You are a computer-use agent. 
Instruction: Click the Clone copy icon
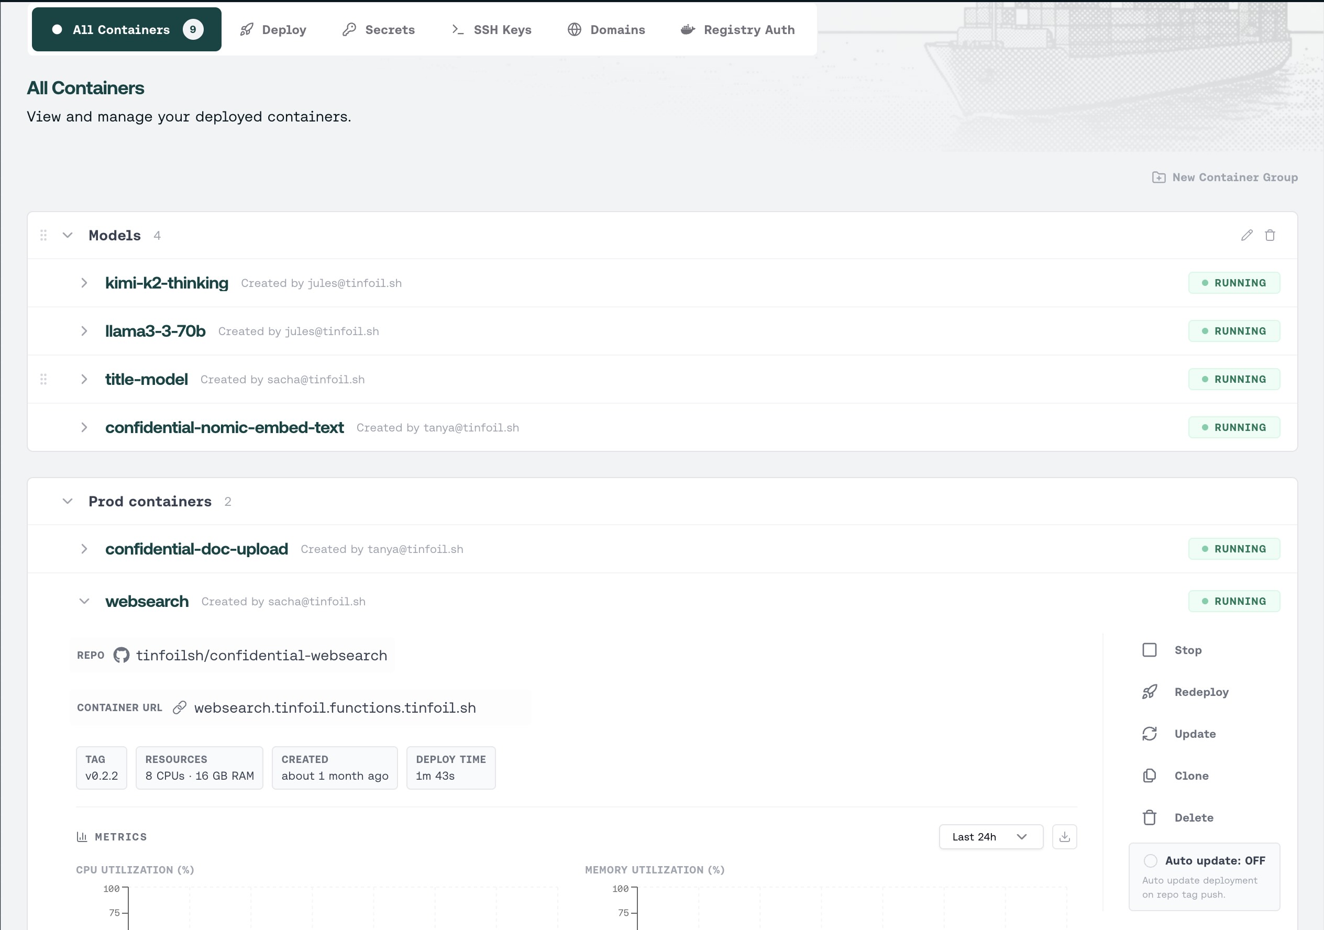click(1149, 776)
